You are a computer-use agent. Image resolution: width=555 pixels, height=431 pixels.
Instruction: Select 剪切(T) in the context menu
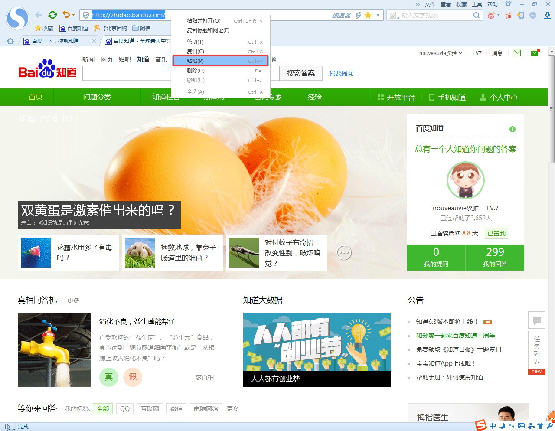click(x=221, y=42)
